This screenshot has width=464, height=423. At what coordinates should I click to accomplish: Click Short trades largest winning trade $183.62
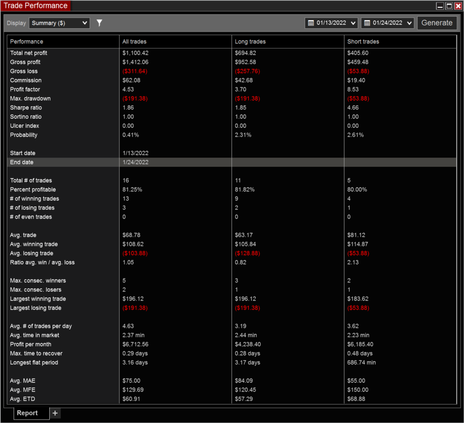(358, 299)
